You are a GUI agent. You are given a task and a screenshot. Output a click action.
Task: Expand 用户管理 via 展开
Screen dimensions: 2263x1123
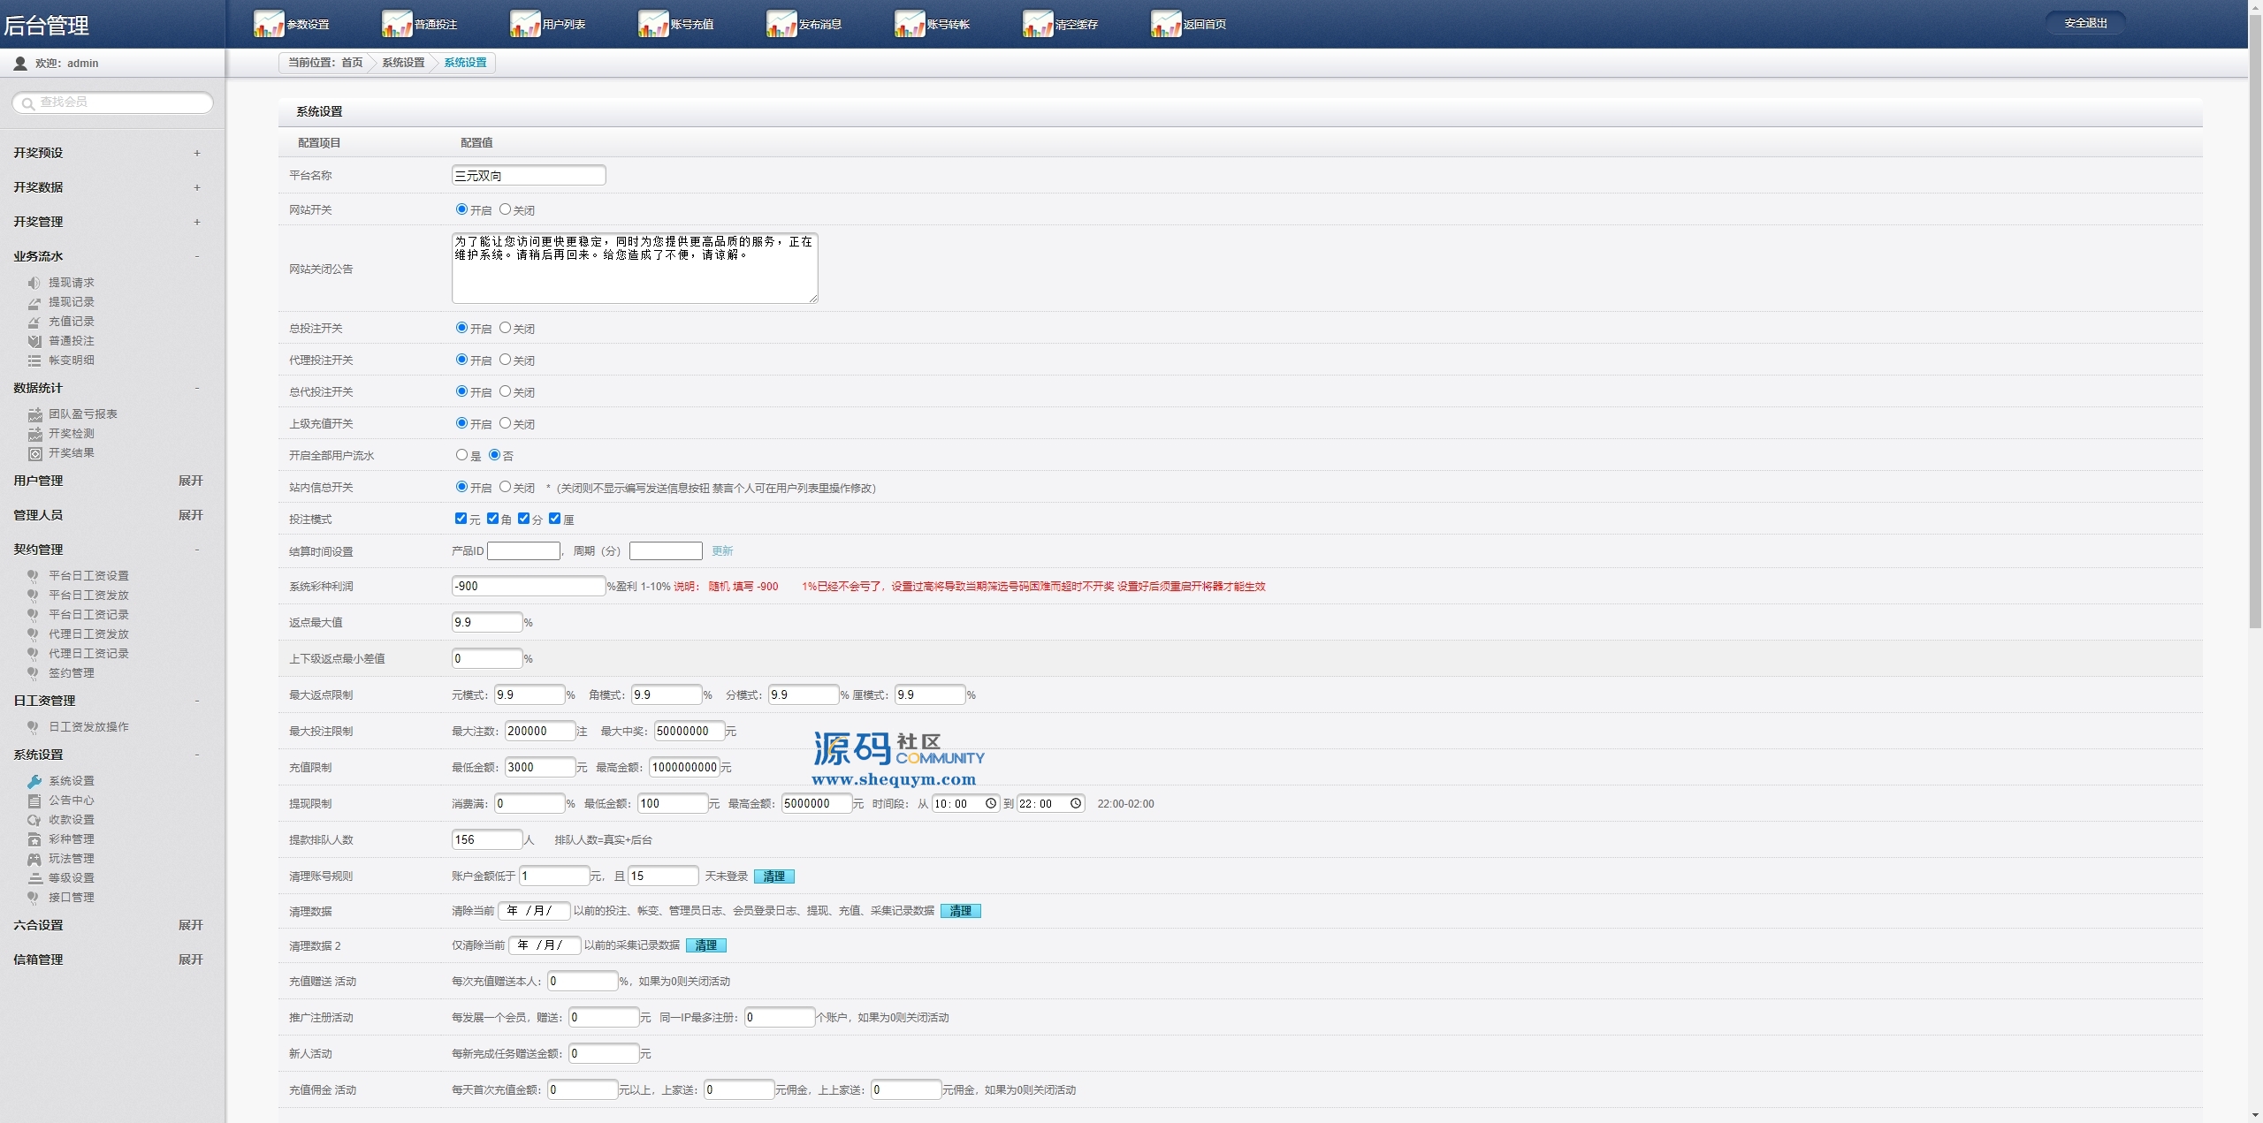tap(190, 481)
